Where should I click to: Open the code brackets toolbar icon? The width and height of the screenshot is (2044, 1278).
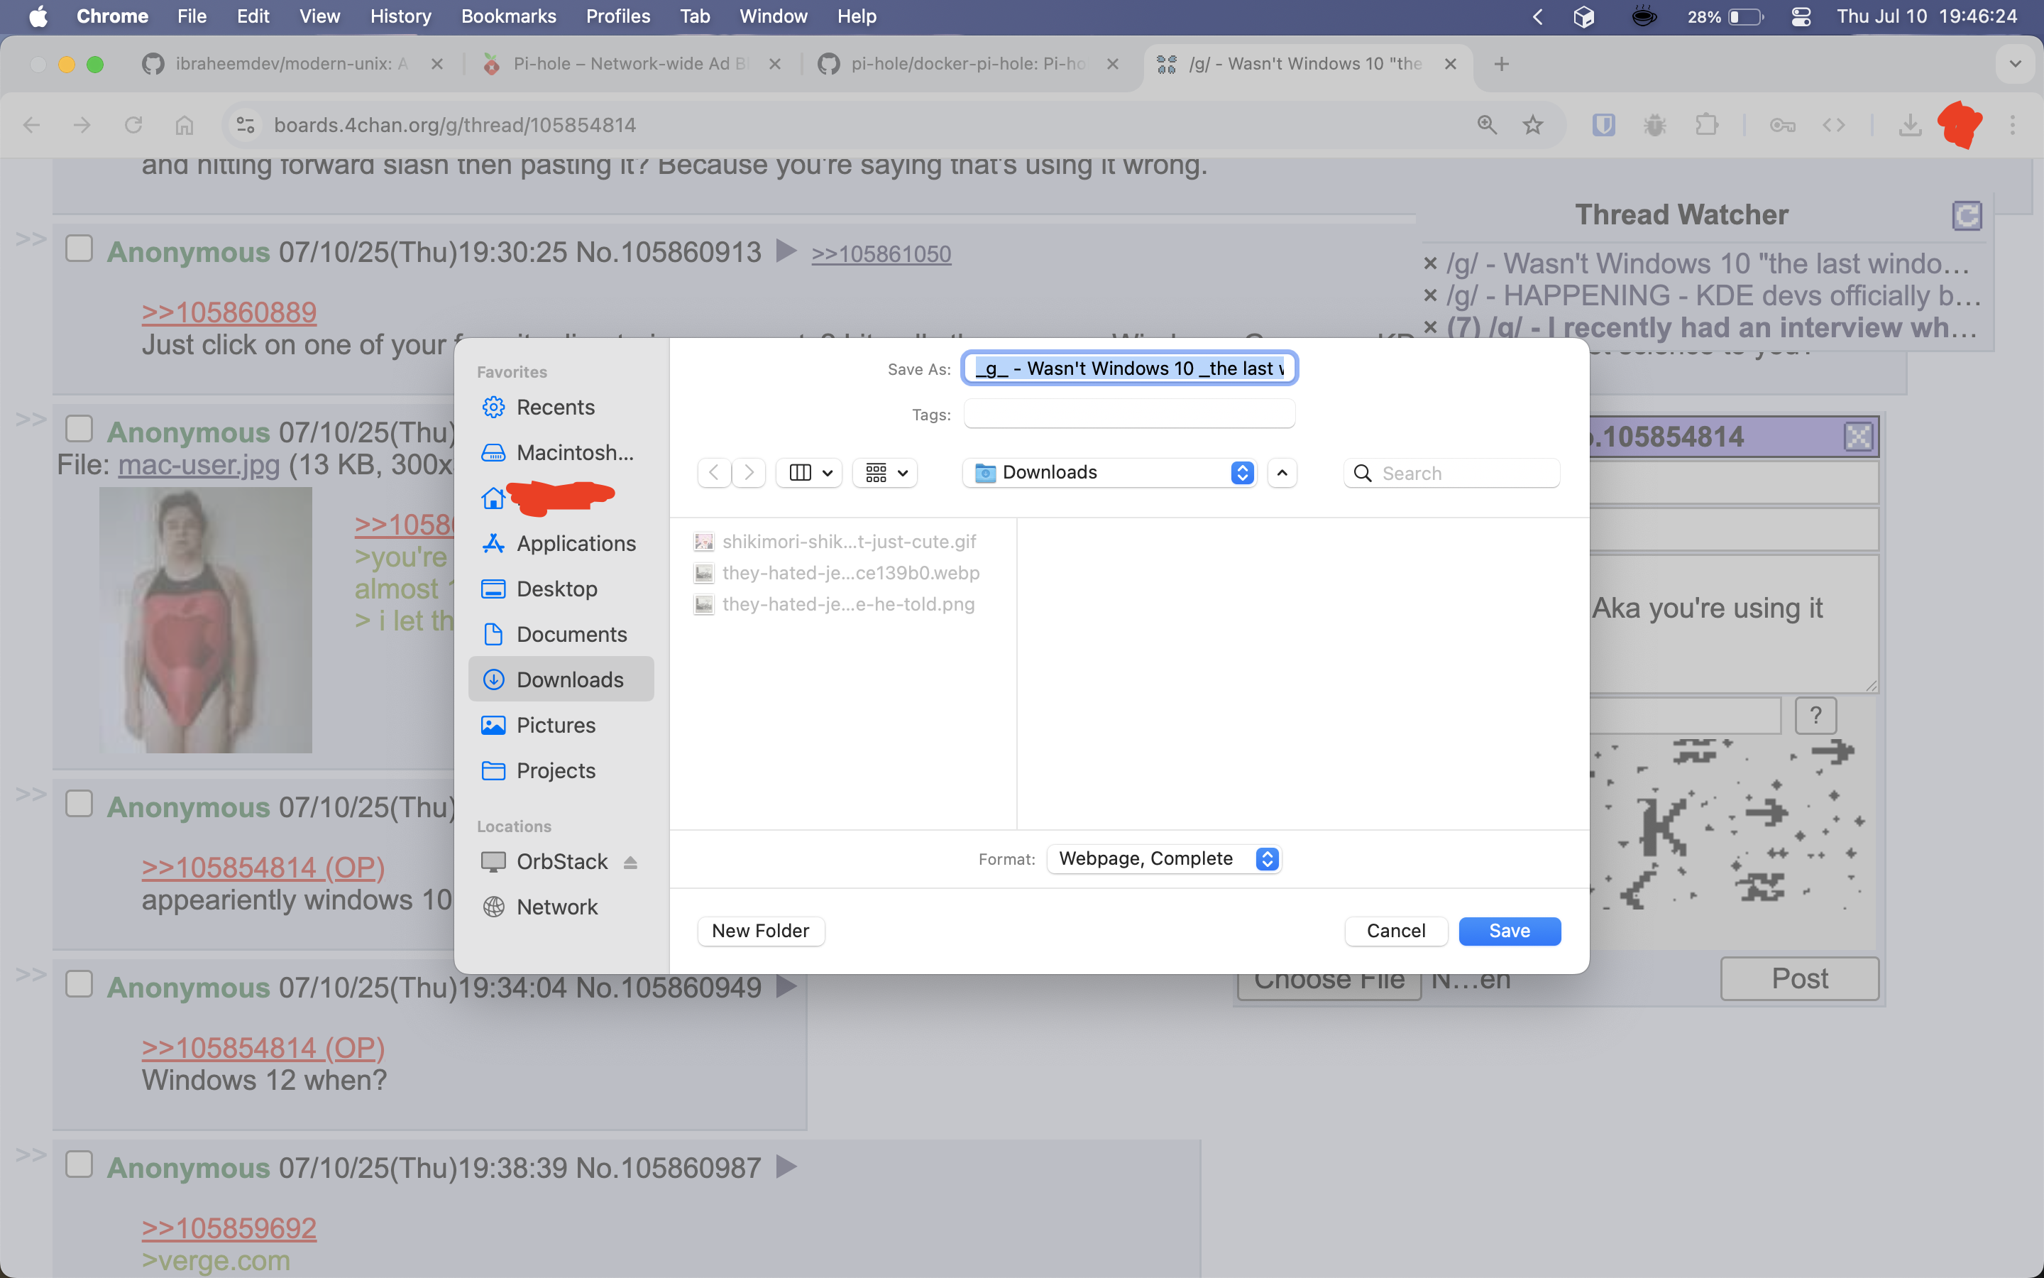point(1834,125)
